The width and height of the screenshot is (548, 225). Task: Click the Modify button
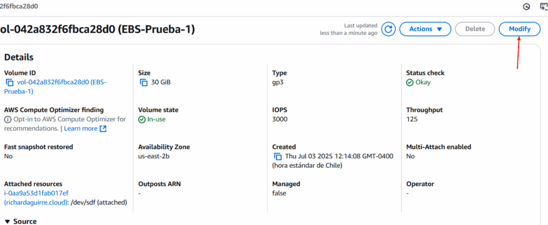(x=520, y=29)
